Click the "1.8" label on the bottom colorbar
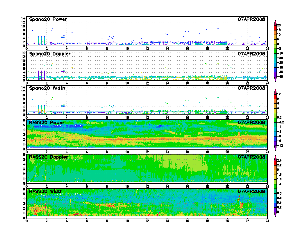This screenshot has height=237, width=307. (x=279, y=175)
